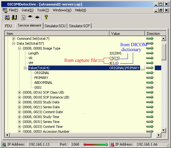This screenshot has width=171, height=148.
Task: Expand the Content Time node
Action: [19, 127]
